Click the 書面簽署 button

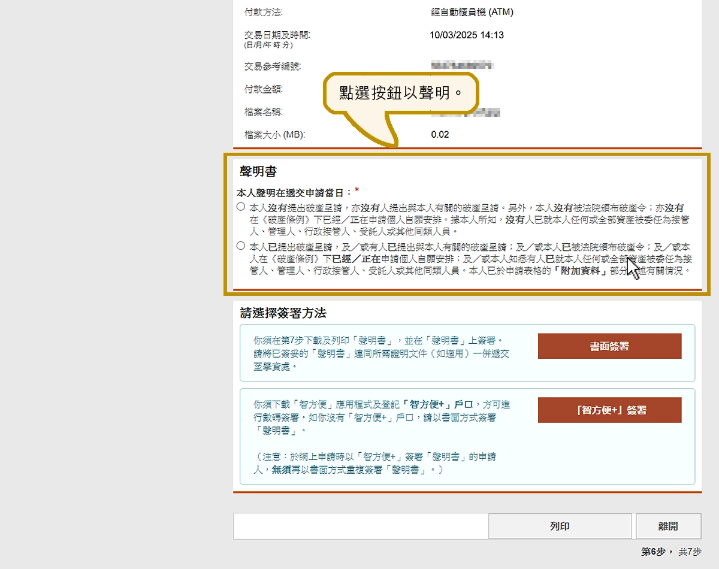(x=609, y=346)
